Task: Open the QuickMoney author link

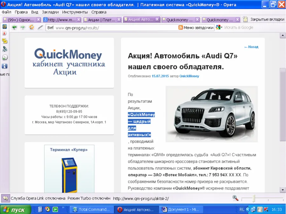Action: pyautogui.click(x=189, y=76)
